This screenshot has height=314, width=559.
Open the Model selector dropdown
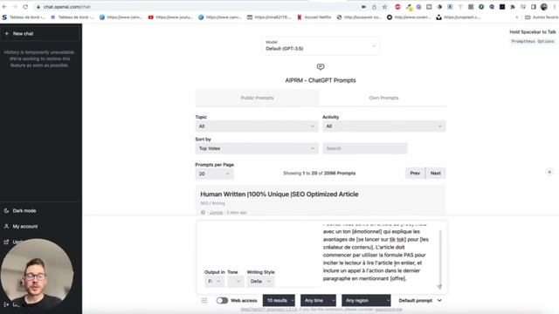[x=321, y=46]
